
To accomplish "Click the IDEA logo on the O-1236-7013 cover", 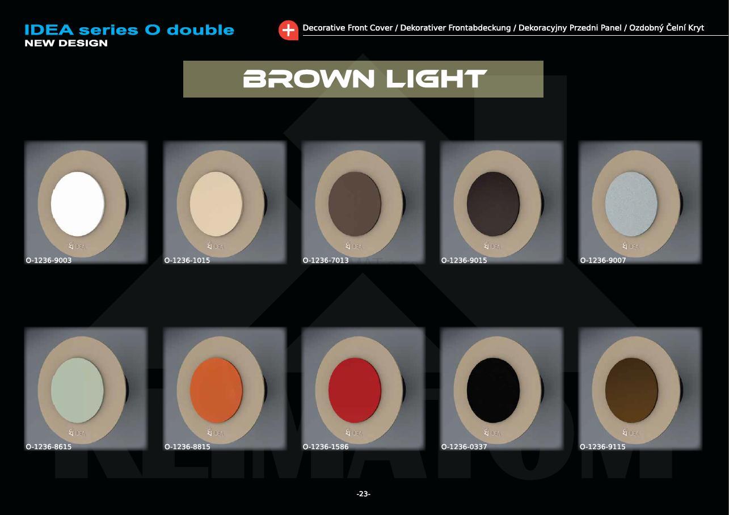I will 355,246.
